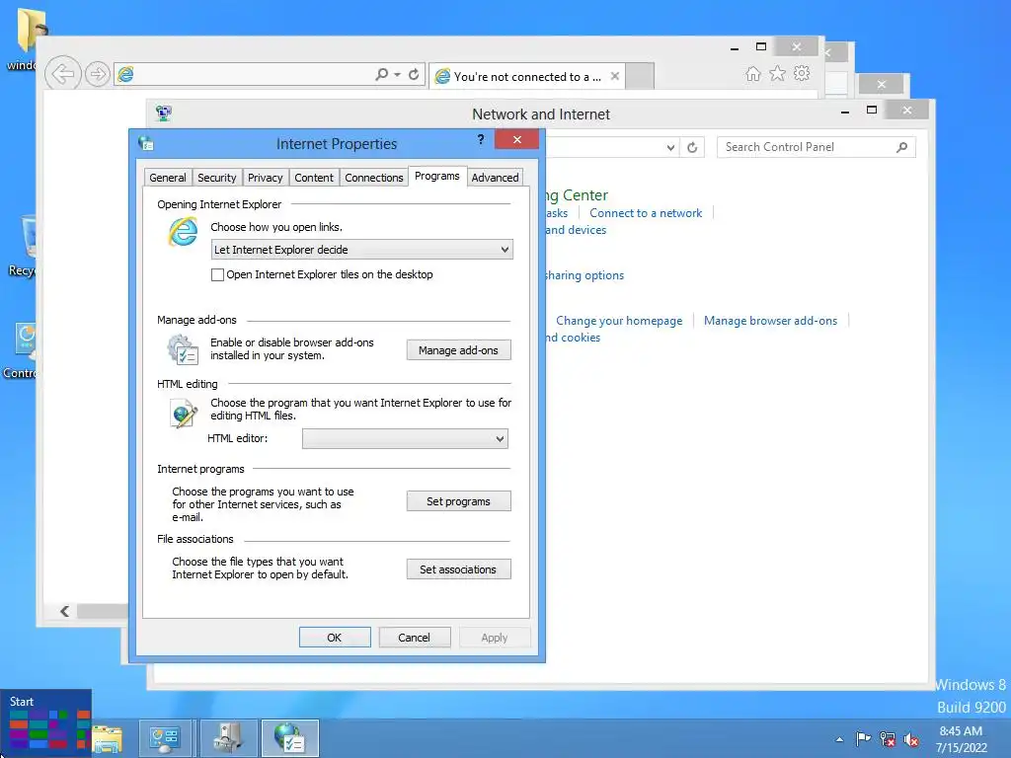Click the Set associations button

point(458,569)
